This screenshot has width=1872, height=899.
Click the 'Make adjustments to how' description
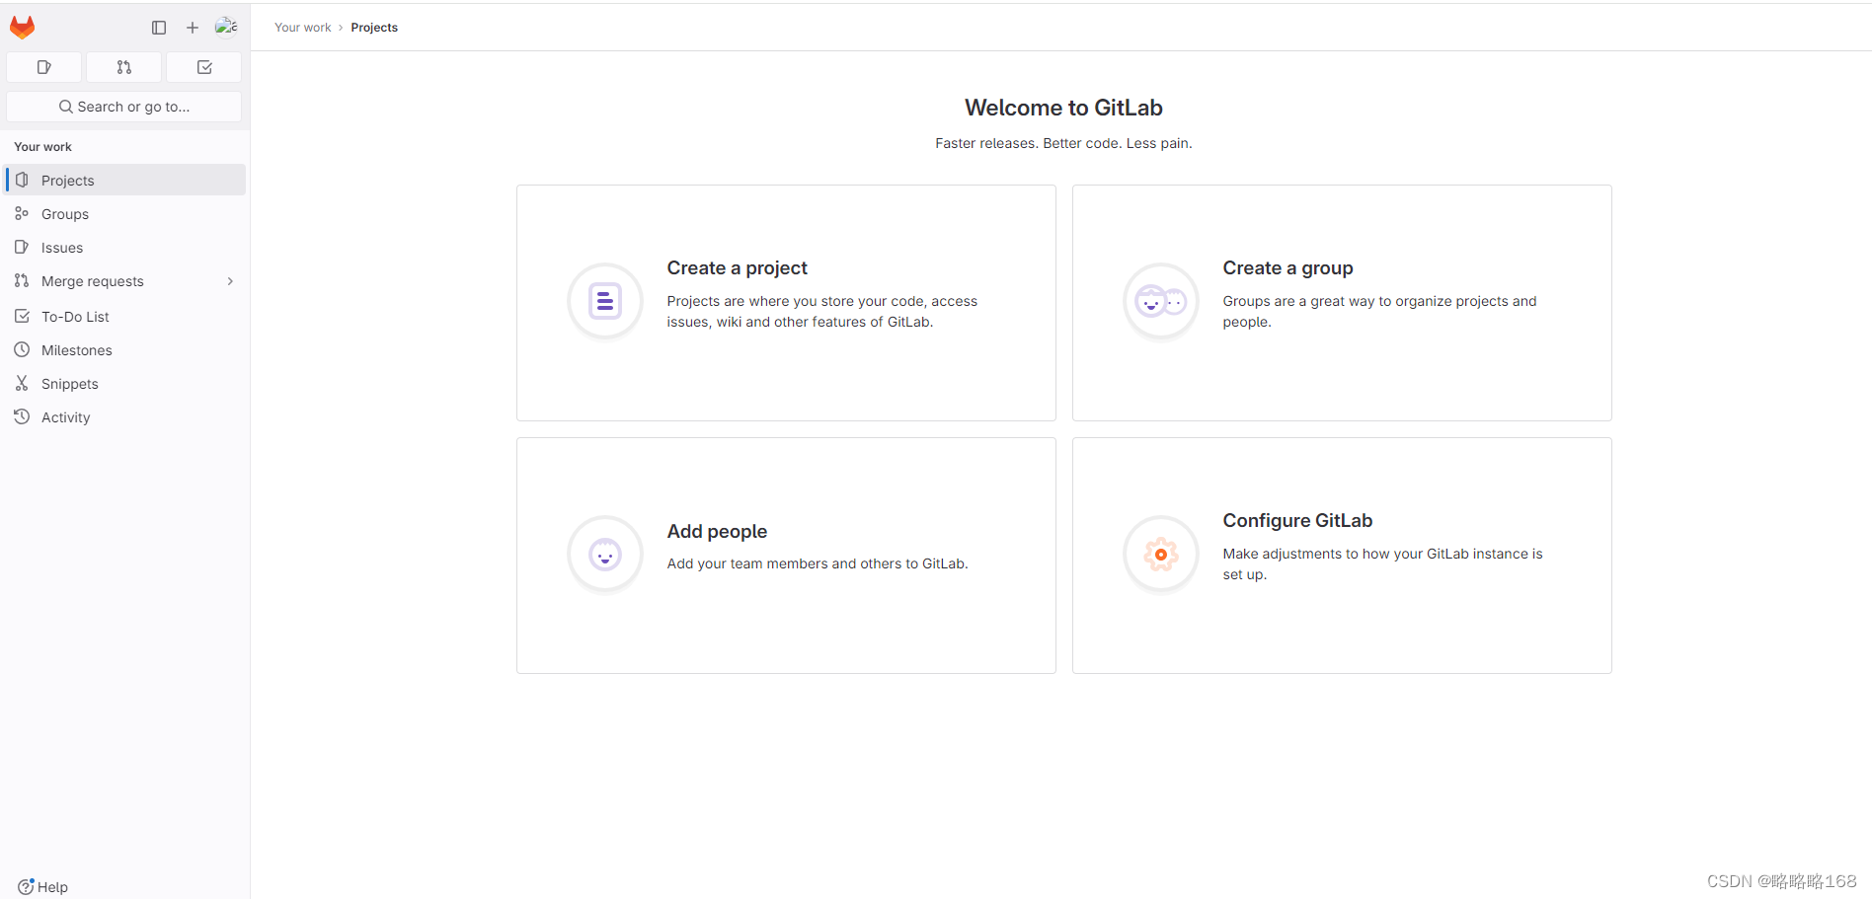1382,564
